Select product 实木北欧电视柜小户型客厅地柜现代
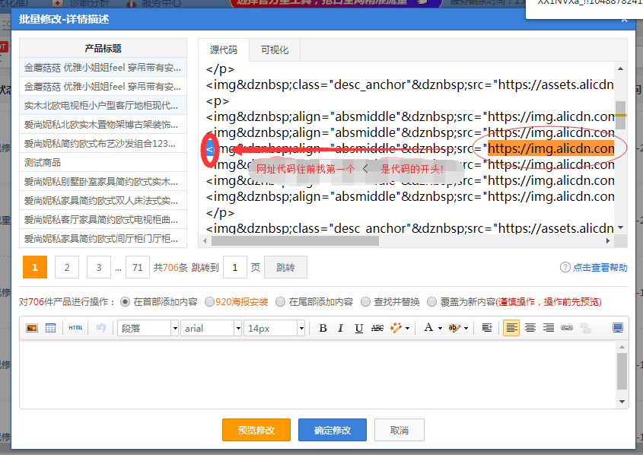 tap(103, 105)
